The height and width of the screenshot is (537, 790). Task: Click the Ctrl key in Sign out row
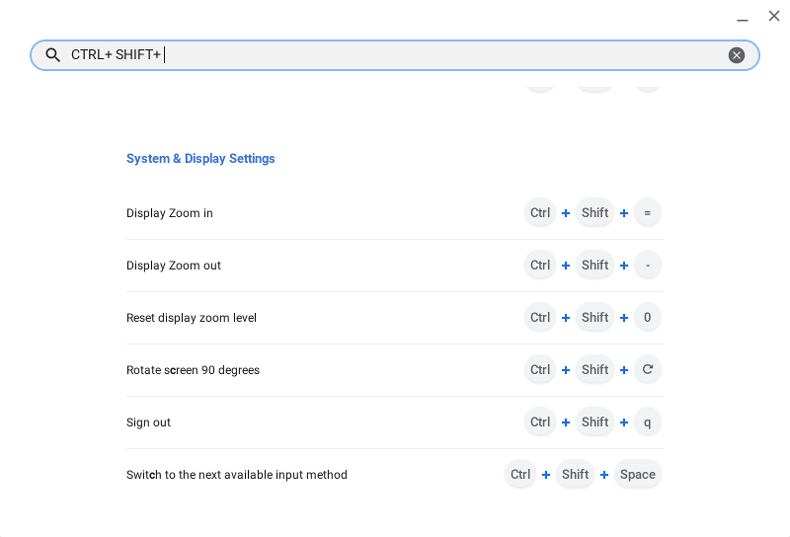[540, 422]
